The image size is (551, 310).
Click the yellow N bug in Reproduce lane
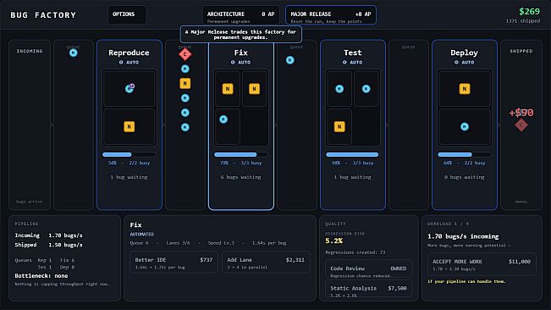pyautogui.click(x=129, y=126)
